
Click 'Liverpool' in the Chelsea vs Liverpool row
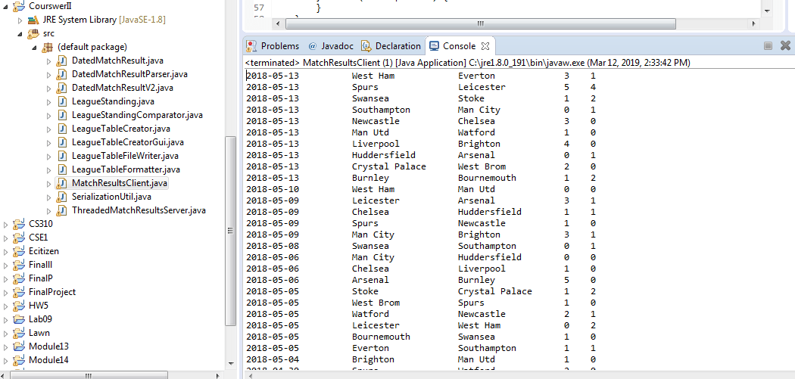tap(482, 269)
